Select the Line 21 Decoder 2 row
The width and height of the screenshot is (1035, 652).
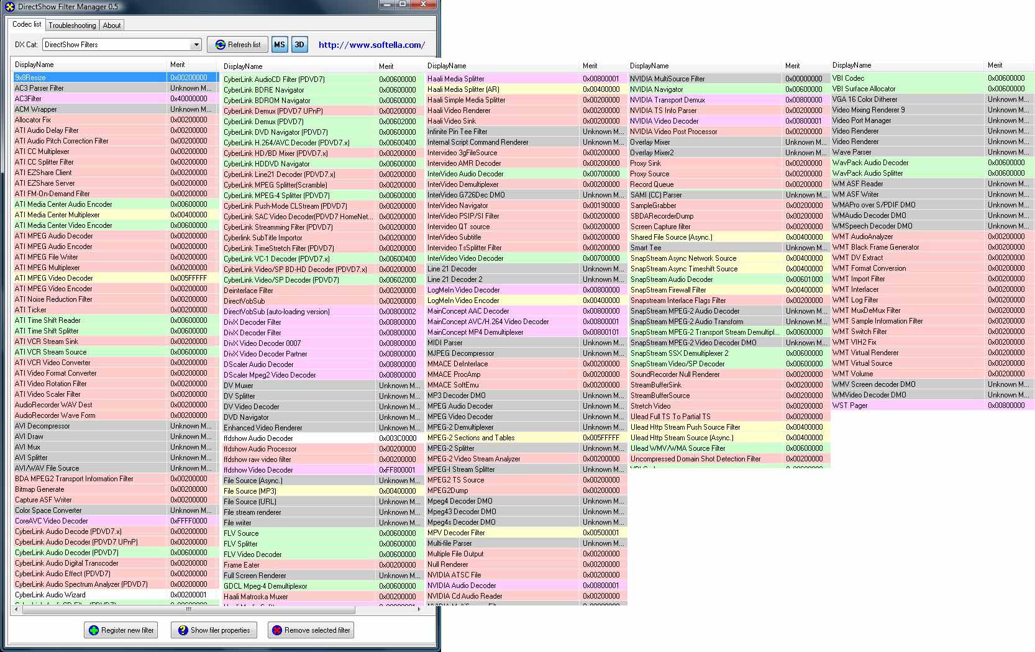point(526,279)
